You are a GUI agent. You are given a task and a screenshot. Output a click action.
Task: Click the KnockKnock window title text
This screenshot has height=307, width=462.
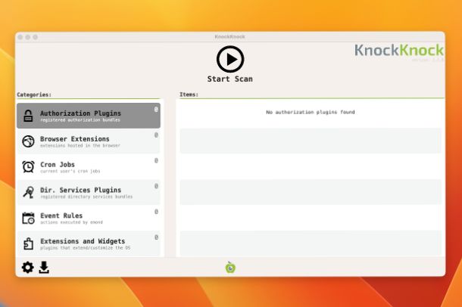click(x=229, y=37)
